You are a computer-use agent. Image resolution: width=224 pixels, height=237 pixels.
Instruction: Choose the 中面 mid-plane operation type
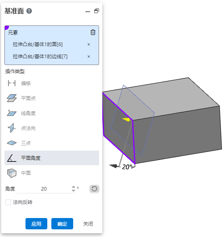(52, 173)
